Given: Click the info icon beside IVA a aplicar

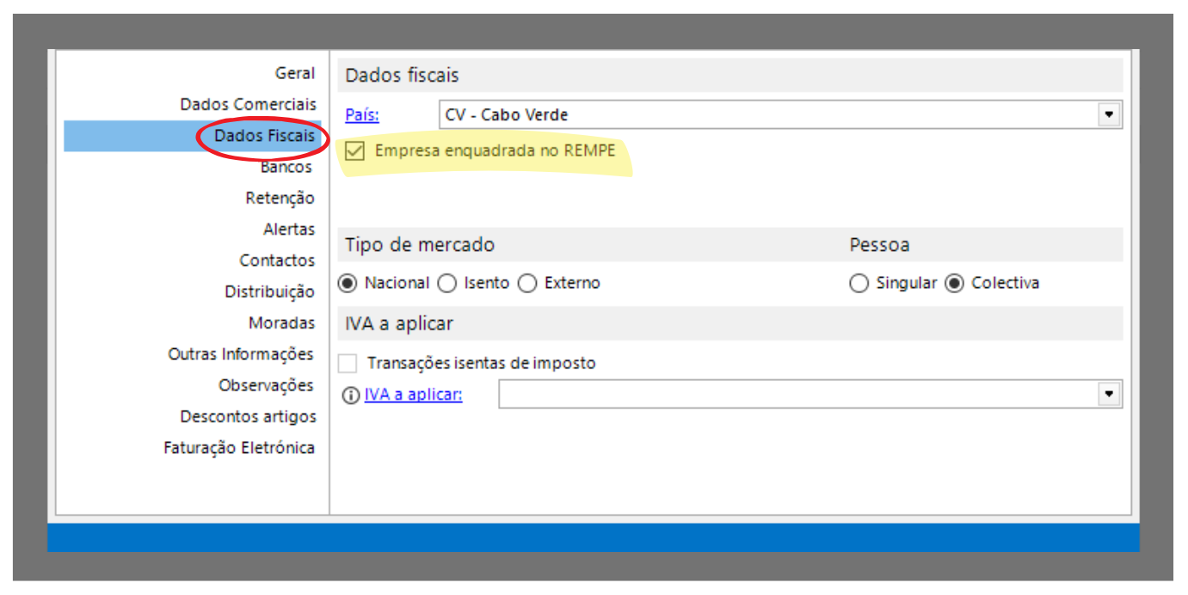Looking at the screenshot, I should [350, 396].
